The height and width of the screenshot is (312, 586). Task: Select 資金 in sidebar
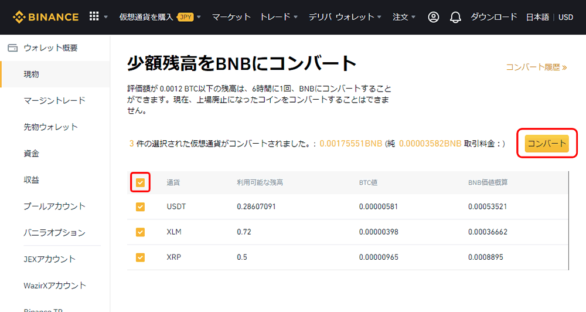(32, 154)
